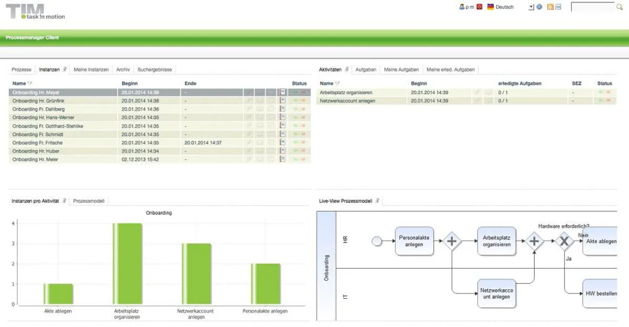Start the search with the magnifier icon
The image size is (629, 327).
coord(619,7)
